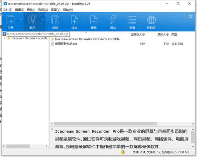The height and width of the screenshot is (157, 197).
Task: Select Icecream Screen Recorder folder in tree
Action: click(x=30, y=38)
